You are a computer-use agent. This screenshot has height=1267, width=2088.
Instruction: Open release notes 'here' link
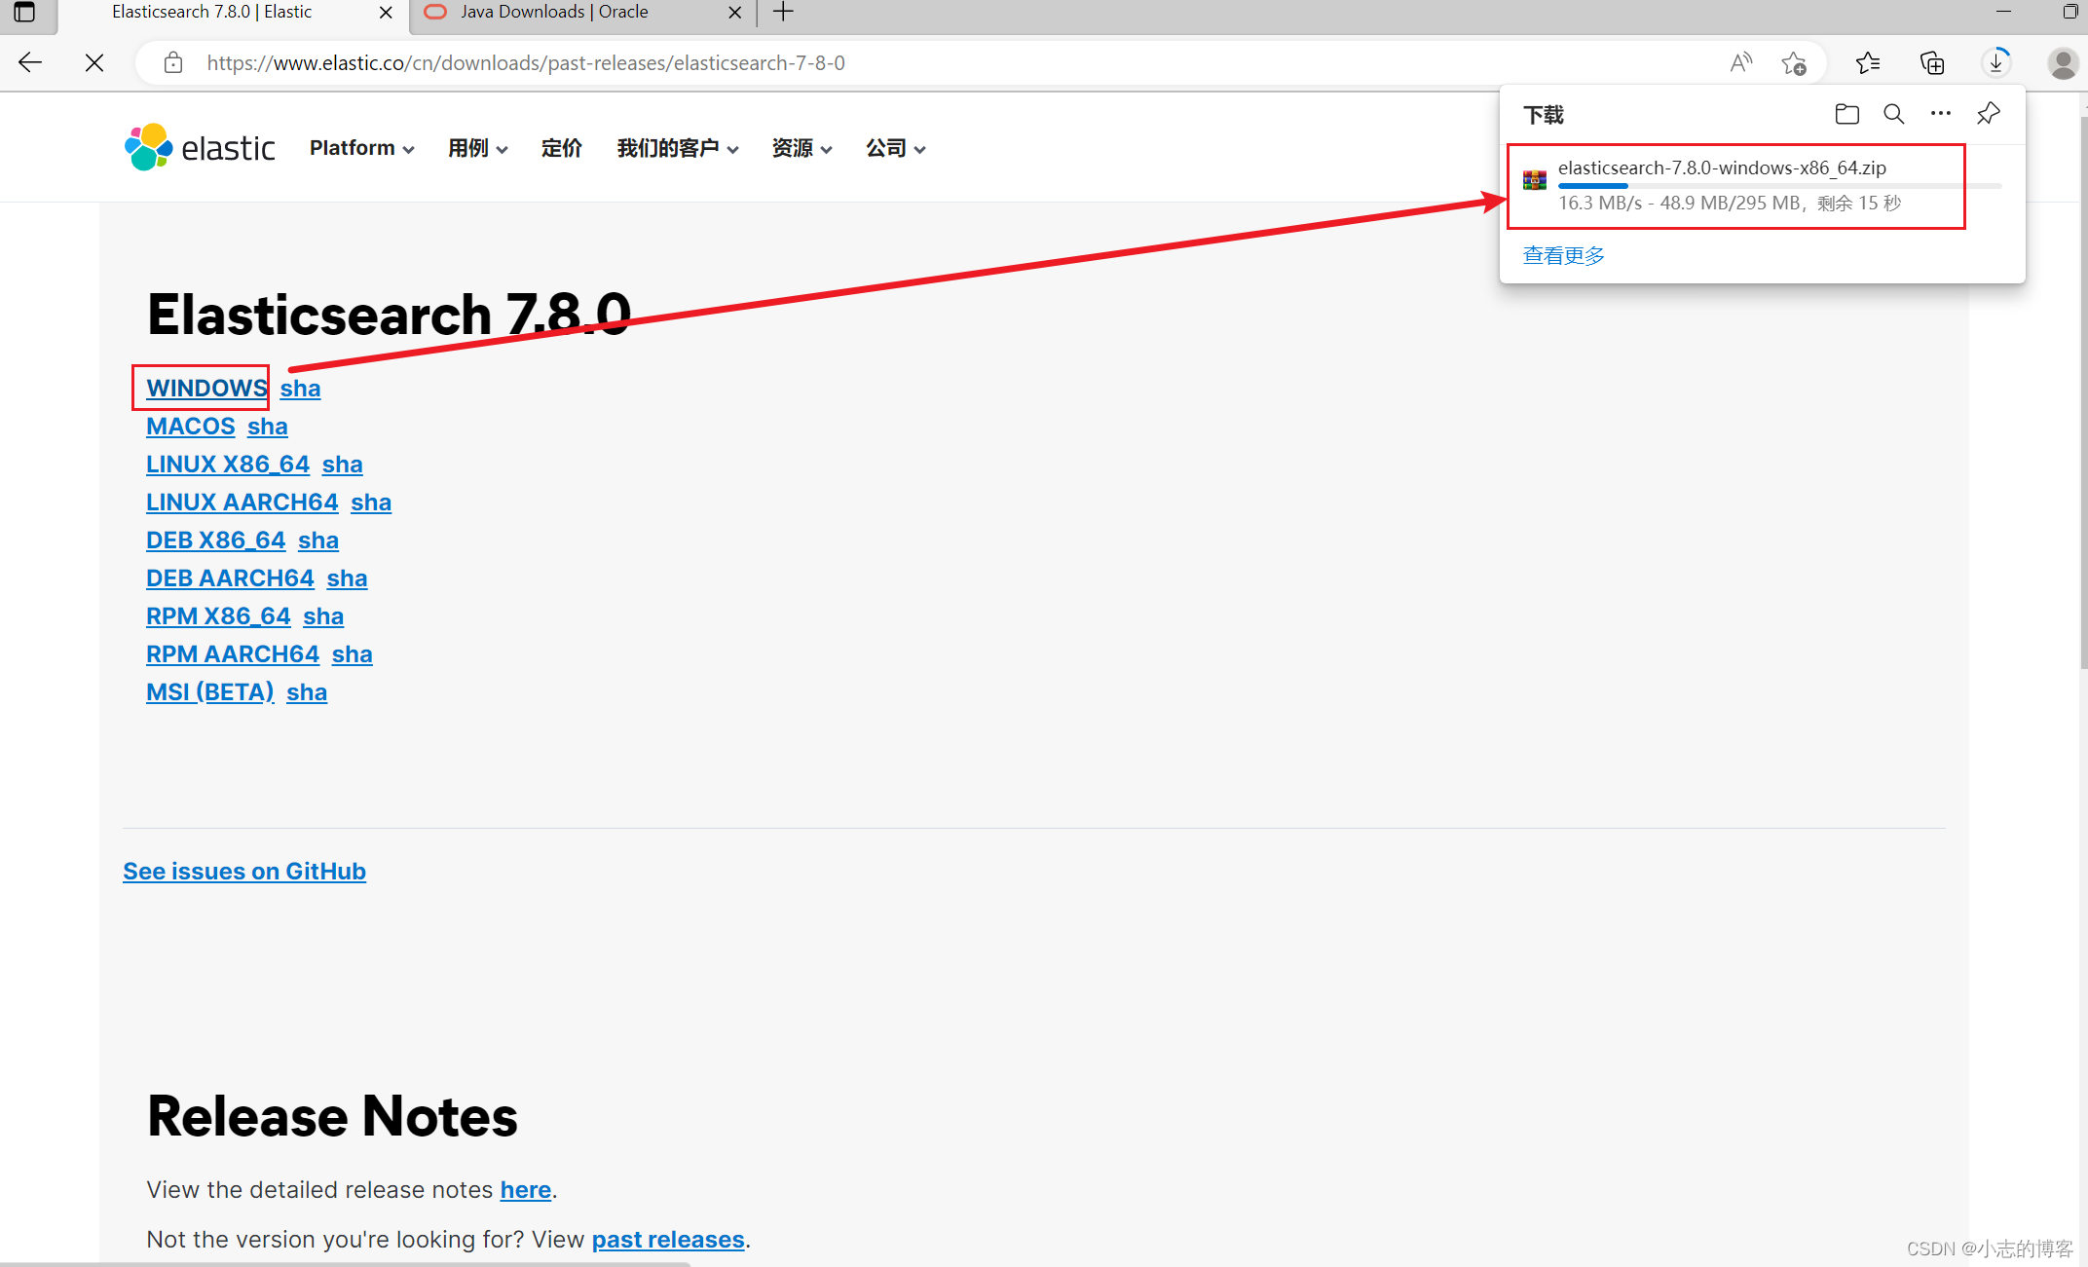pyautogui.click(x=526, y=1189)
